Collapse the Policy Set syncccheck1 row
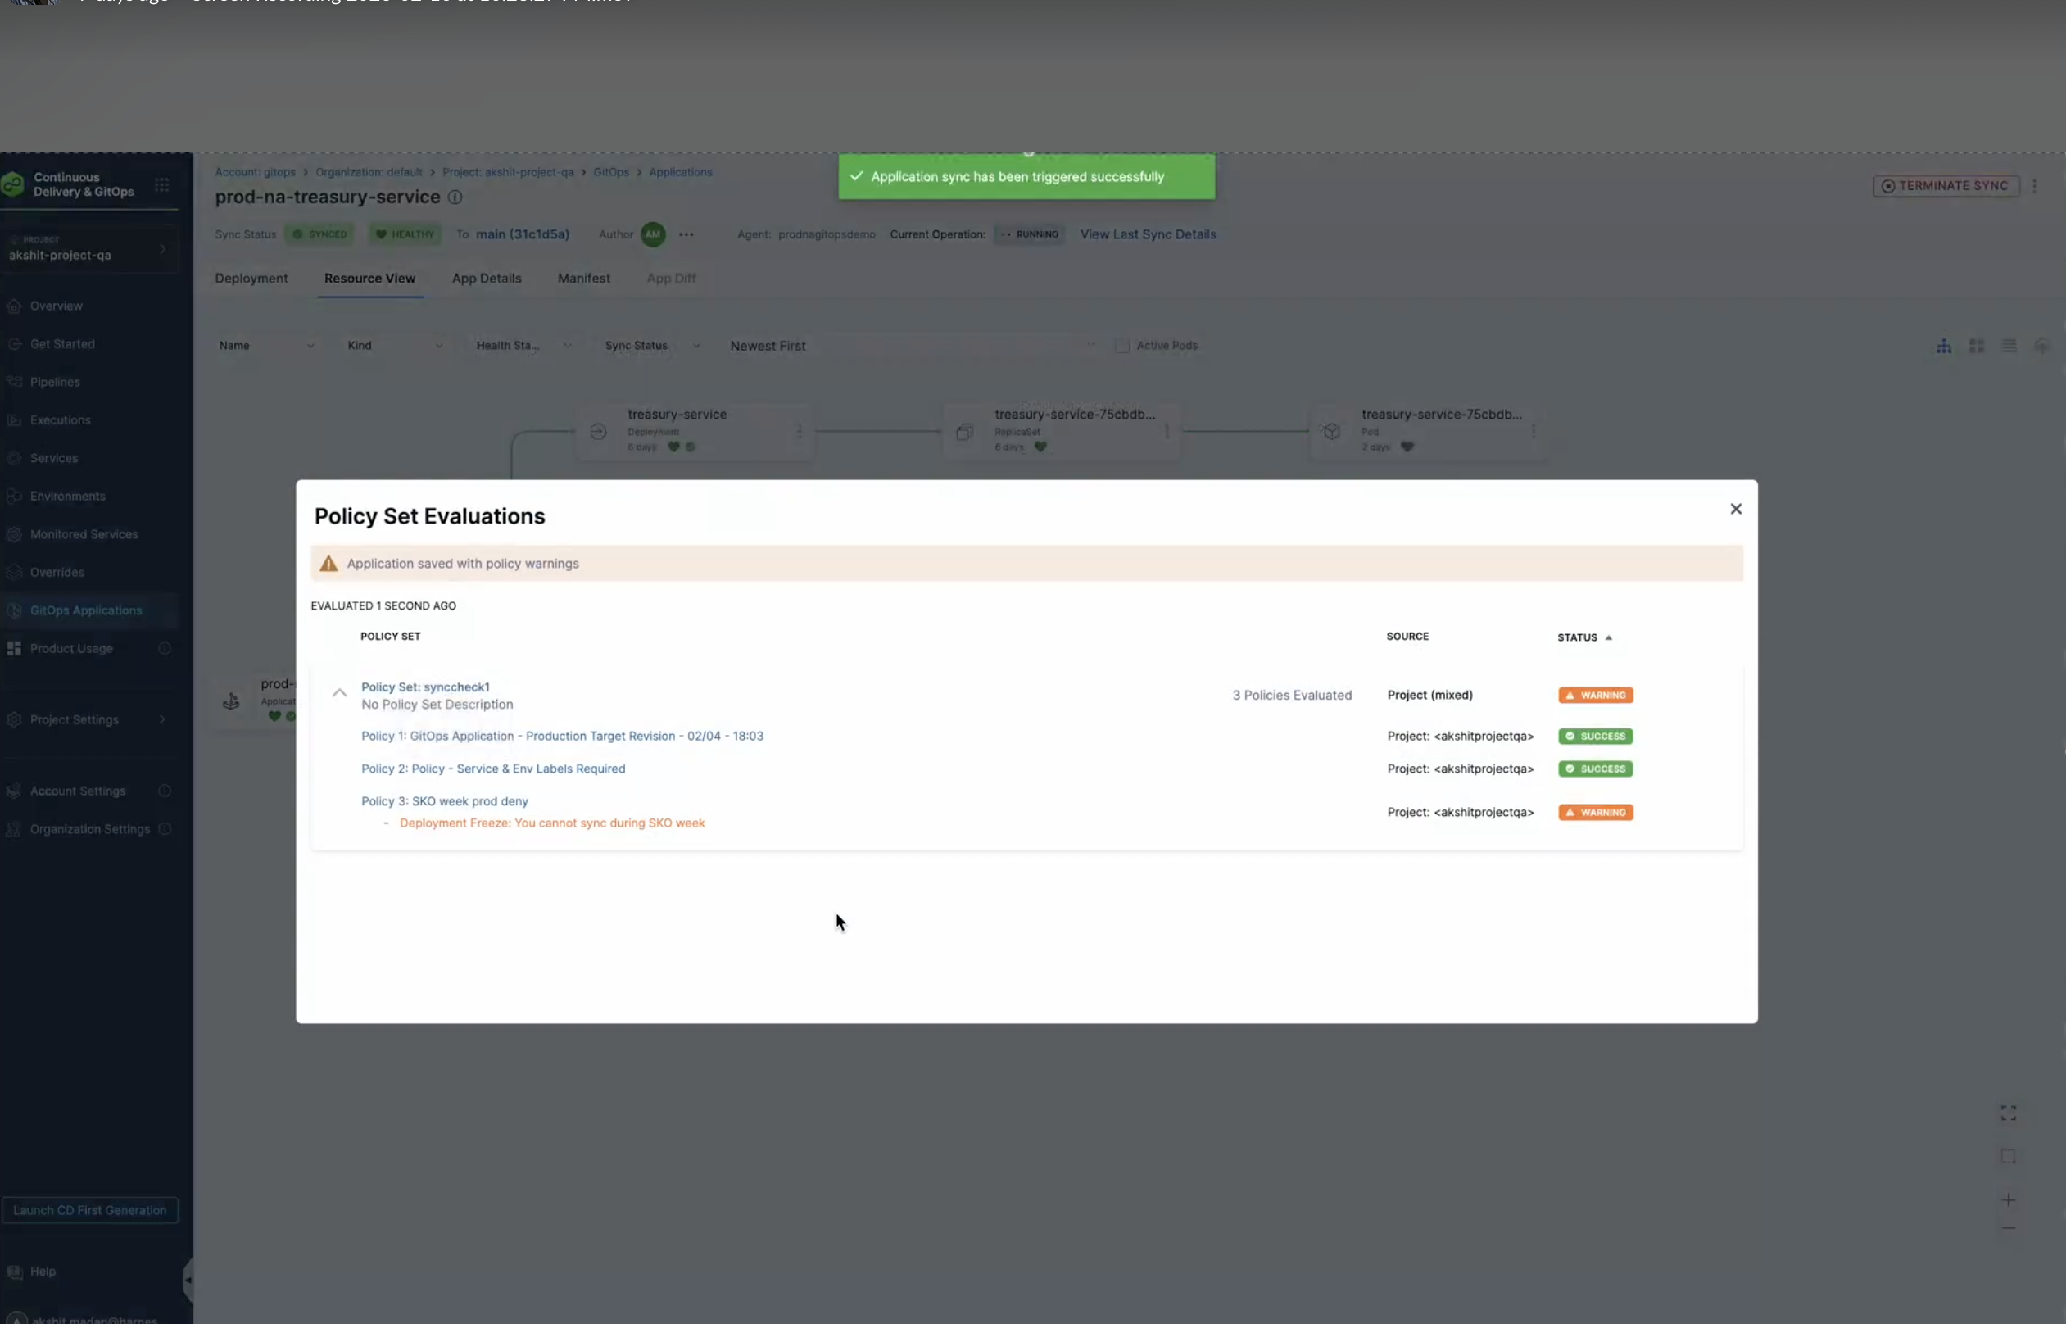The height and width of the screenshot is (1324, 2066). 338,692
